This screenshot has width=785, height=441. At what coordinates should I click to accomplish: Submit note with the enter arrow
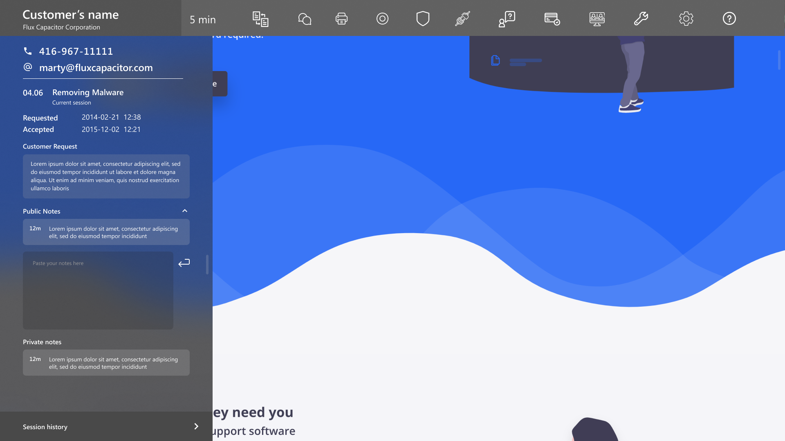pos(184,263)
